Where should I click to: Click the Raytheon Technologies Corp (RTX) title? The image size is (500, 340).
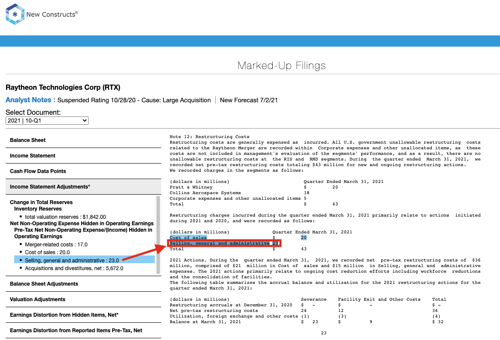(x=63, y=87)
